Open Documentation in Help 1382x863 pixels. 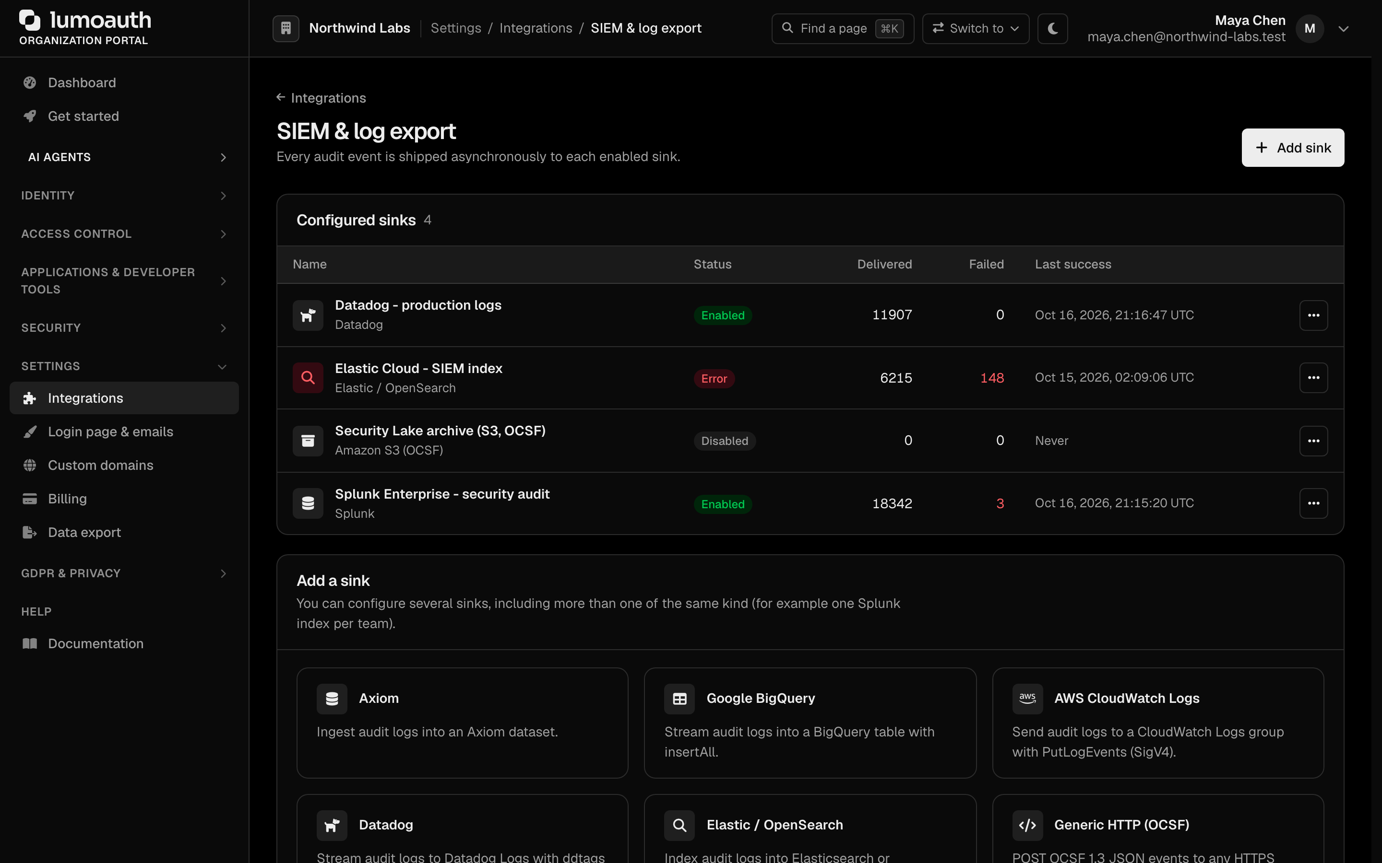point(124,644)
